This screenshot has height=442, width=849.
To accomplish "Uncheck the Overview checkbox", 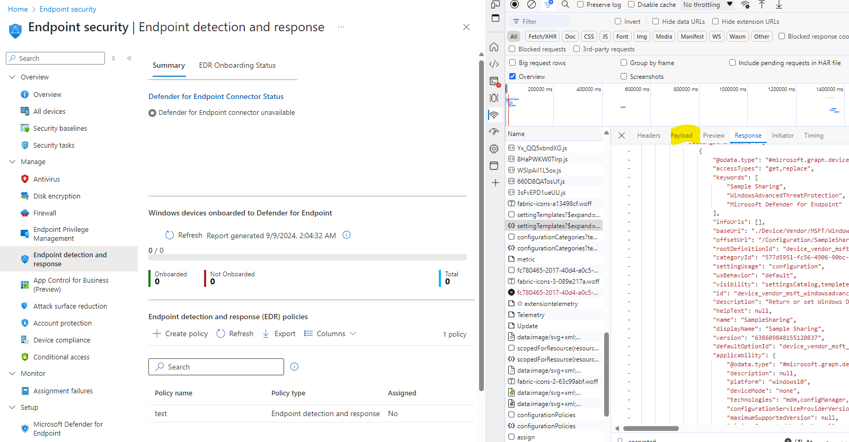I will coord(512,76).
